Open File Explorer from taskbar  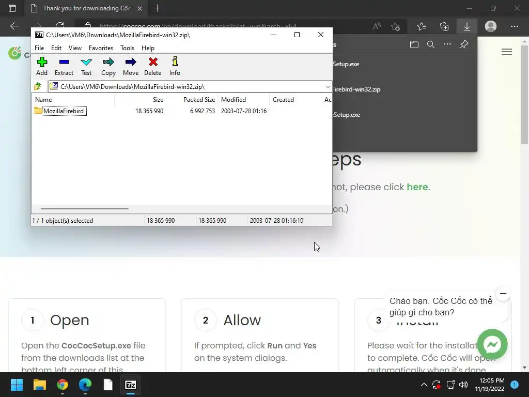39,385
